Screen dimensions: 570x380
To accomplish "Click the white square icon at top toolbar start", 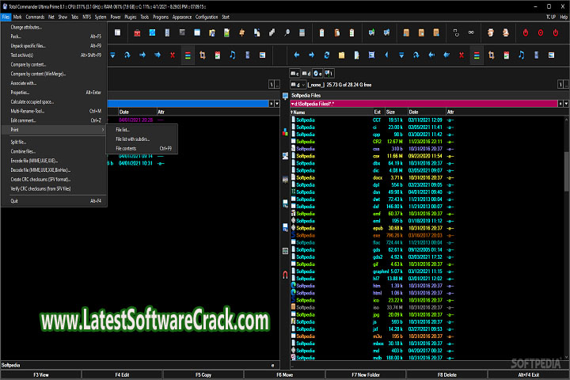I will point(117,32).
